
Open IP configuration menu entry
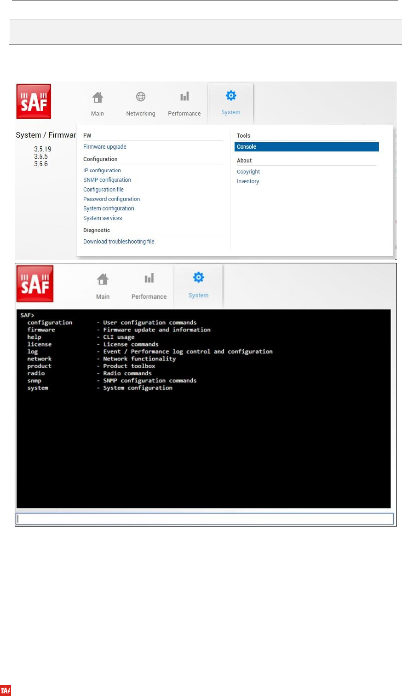[x=102, y=170]
